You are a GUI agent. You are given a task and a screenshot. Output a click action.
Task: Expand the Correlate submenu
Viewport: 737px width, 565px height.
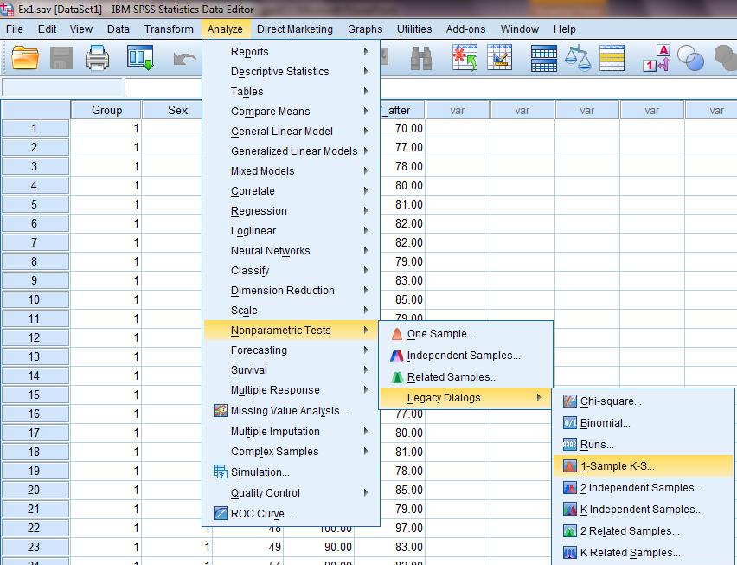point(291,191)
